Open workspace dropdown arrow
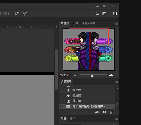This screenshot has height=125, width=141. (109, 14)
